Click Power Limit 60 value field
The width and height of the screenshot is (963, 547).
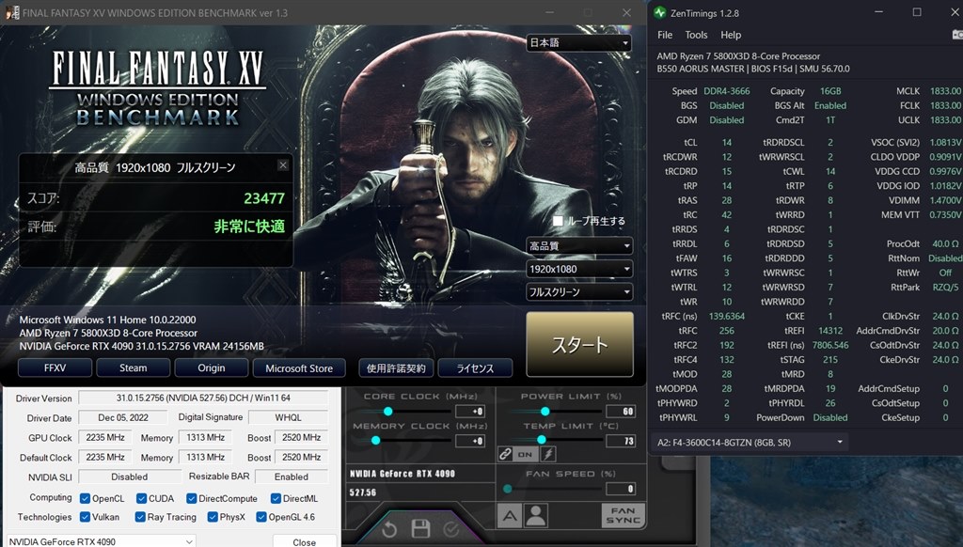click(621, 412)
